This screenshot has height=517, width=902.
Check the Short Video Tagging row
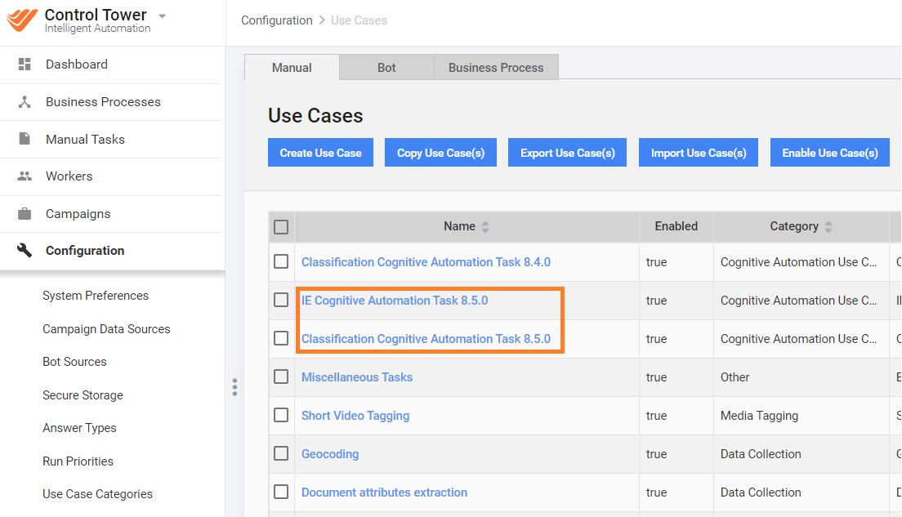click(281, 415)
